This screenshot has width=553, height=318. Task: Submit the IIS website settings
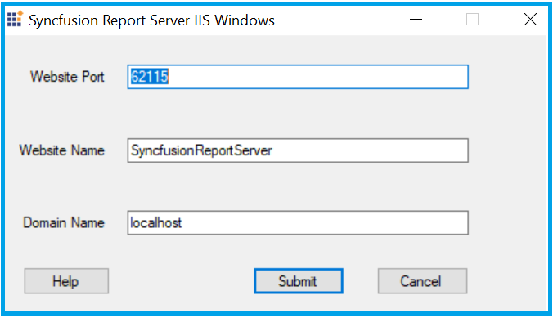coord(299,281)
